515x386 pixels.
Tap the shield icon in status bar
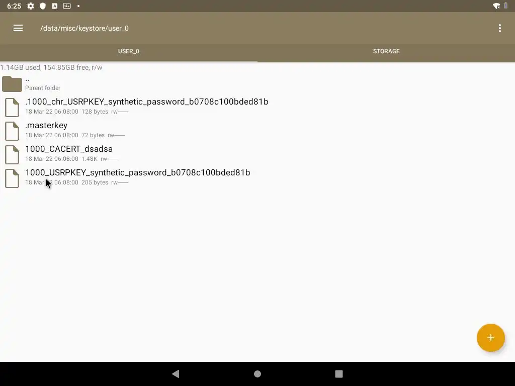tap(43, 6)
